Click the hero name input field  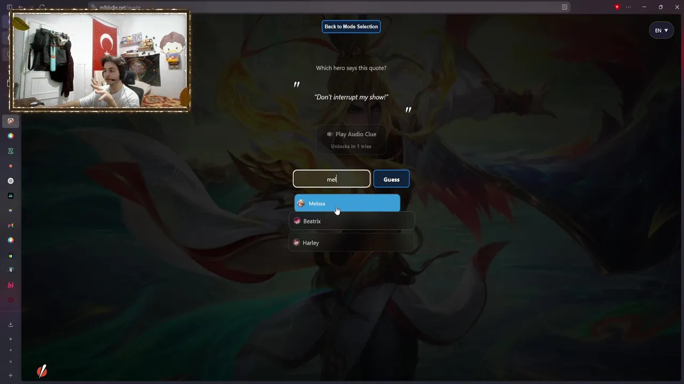point(331,179)
